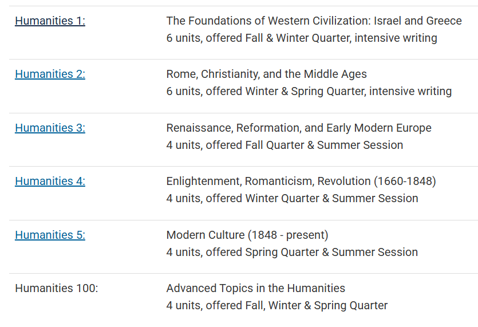Click the Humanities 4 link
Screen dimensions: 478x327
tap(50, 182)
